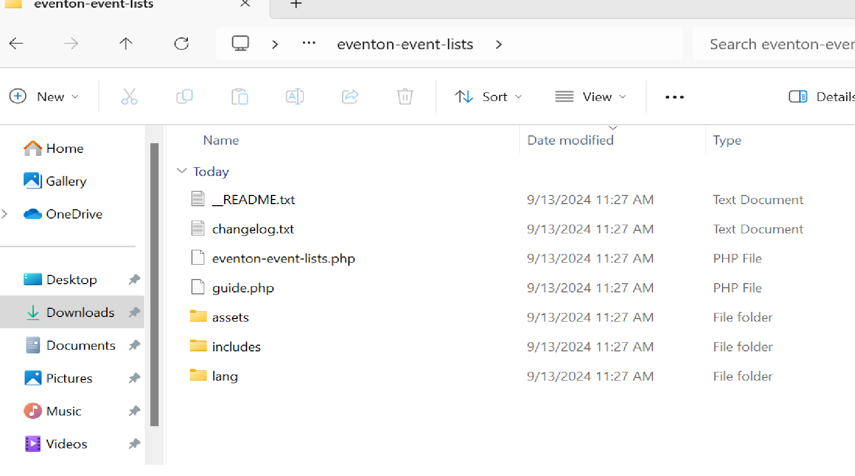This screenshot has height=476, width=855.
Task: Click the Paste clipboard icon
Action: [x=240, y=96]
